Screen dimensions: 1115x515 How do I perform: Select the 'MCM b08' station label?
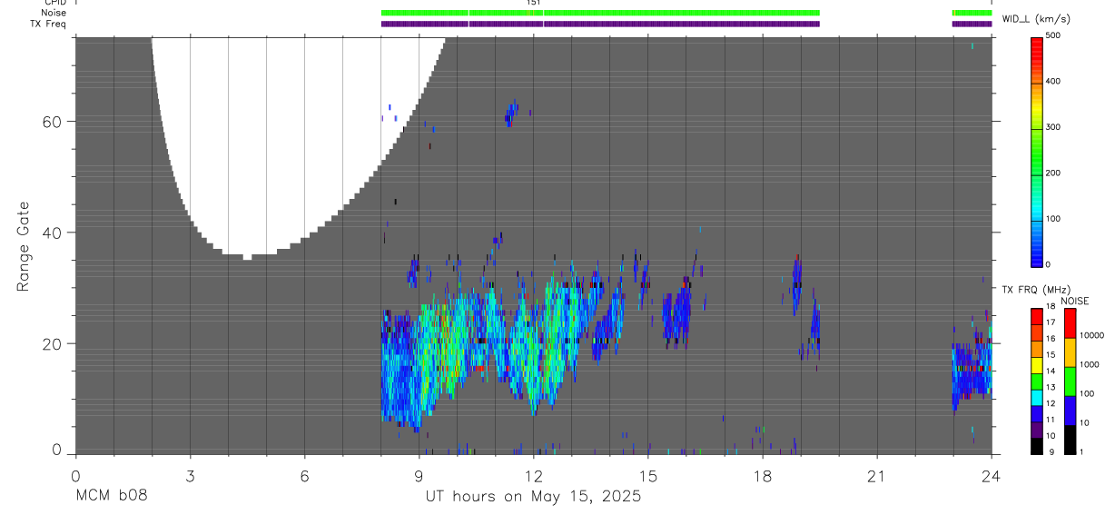pyautogui.click(x=111, y=496)
